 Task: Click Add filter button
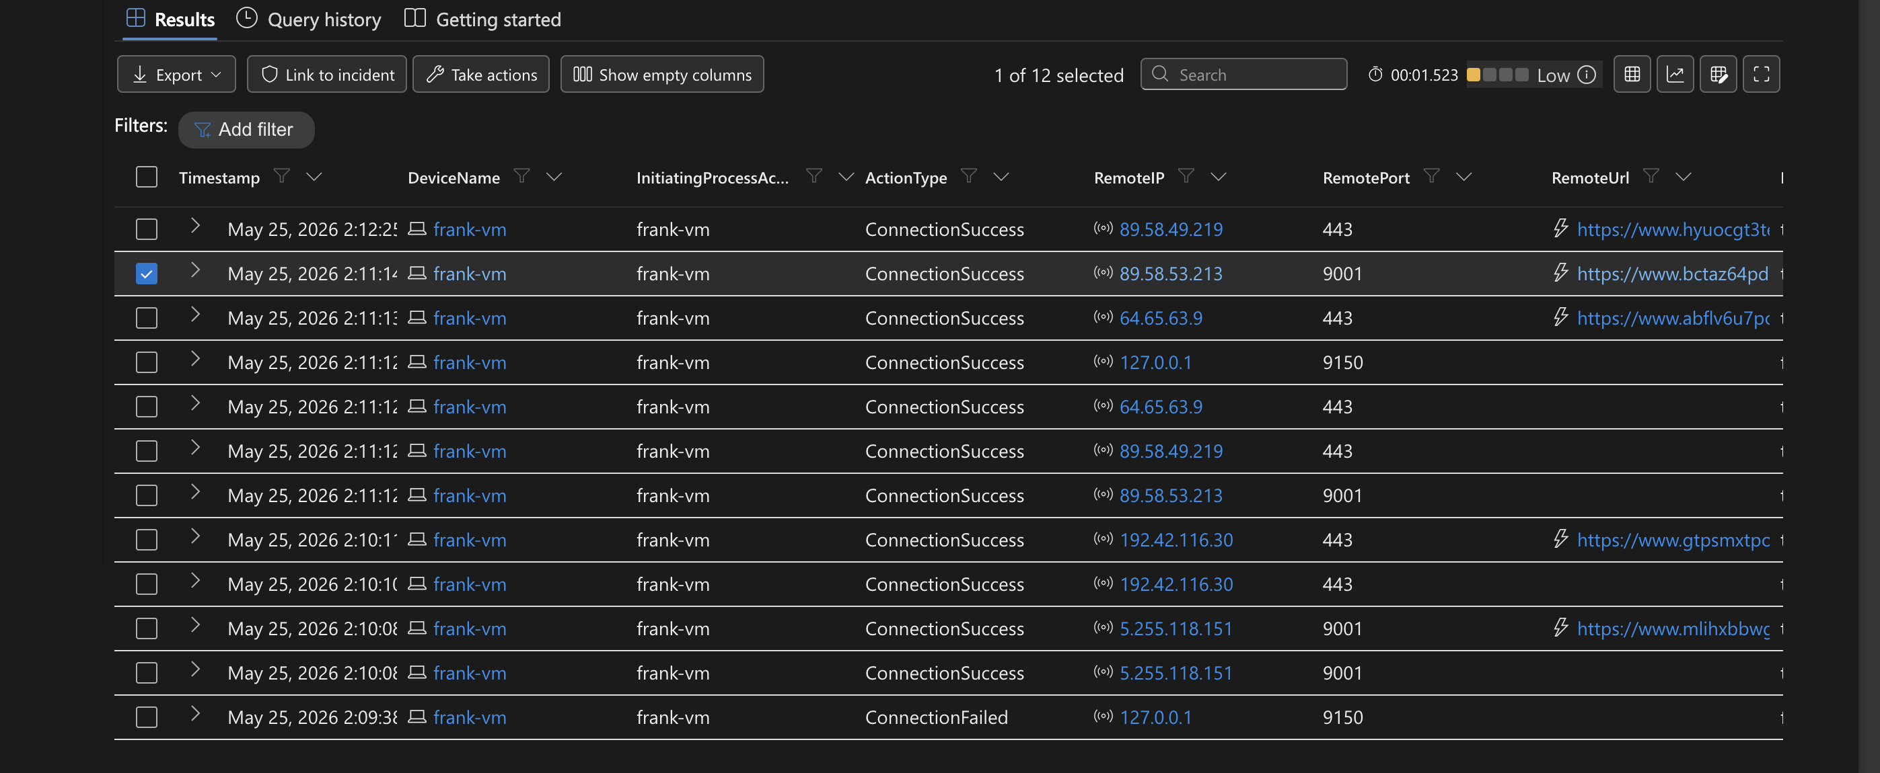(x=246, y=129)
